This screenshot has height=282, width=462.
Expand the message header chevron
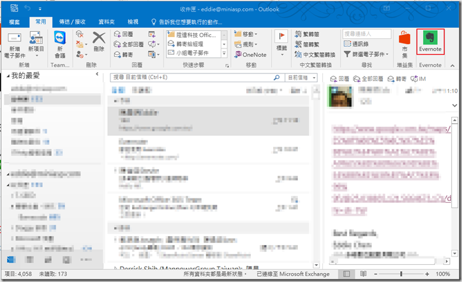454,105
